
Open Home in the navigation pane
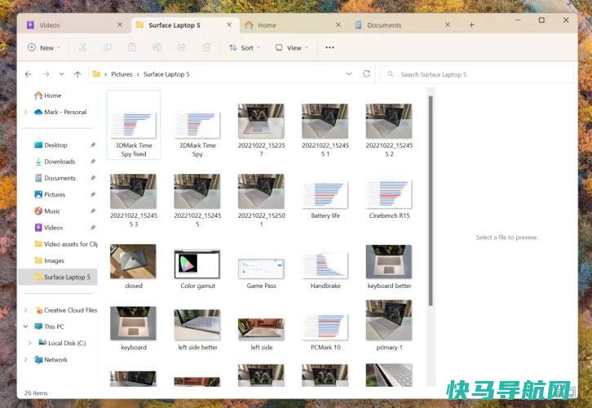[x=47, y=95]
